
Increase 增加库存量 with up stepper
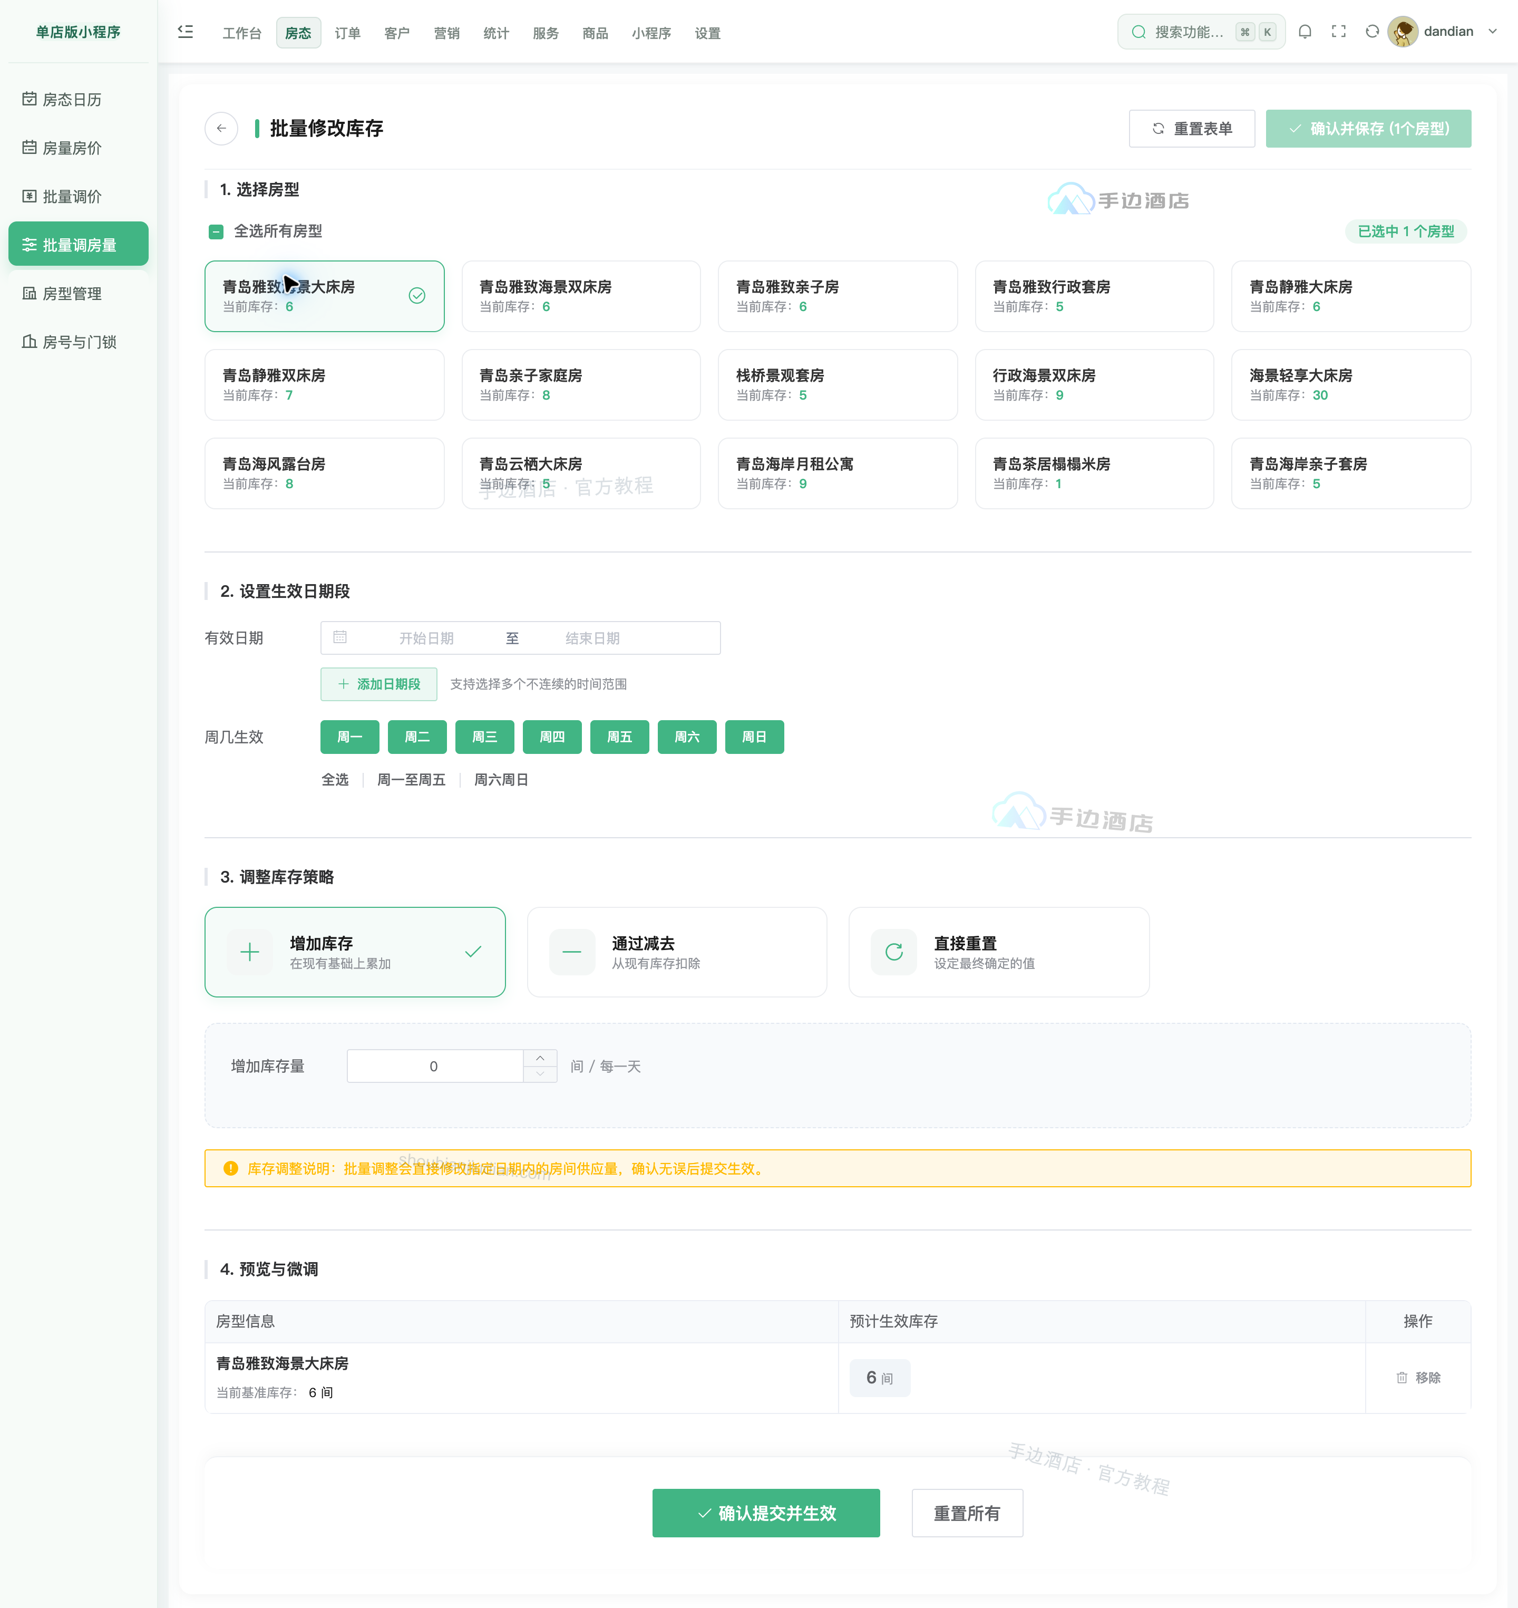tap(540, 1059)
